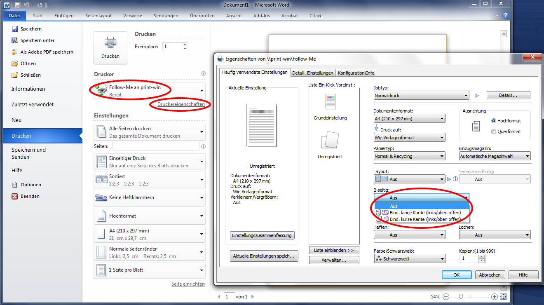Open the Heften dropdown
Image resolution: width=544 pixels, height=305 pixels.
(x=409, y=235)
